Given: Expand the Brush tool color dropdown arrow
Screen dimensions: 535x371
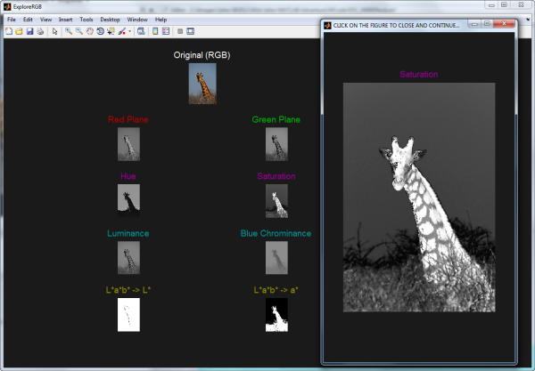Looking at the screenshot, I should pos(130,31).
